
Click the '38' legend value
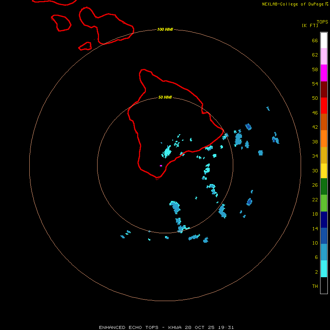pos(315,142)
